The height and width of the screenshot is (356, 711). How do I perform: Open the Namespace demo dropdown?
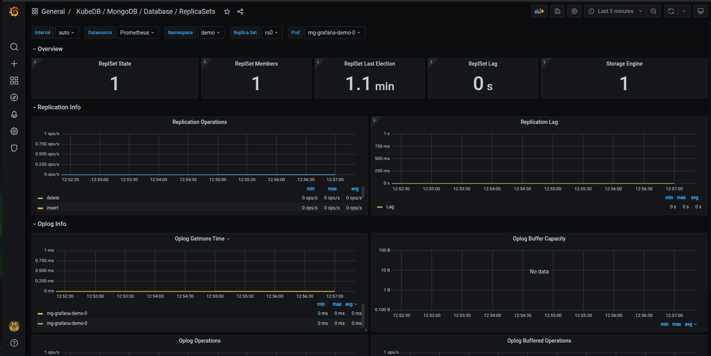click(211, 33)
